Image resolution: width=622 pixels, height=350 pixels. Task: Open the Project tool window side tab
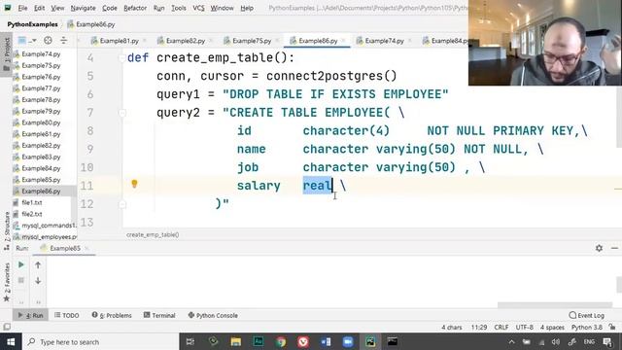pyautogui.click(x=7, y=54)
